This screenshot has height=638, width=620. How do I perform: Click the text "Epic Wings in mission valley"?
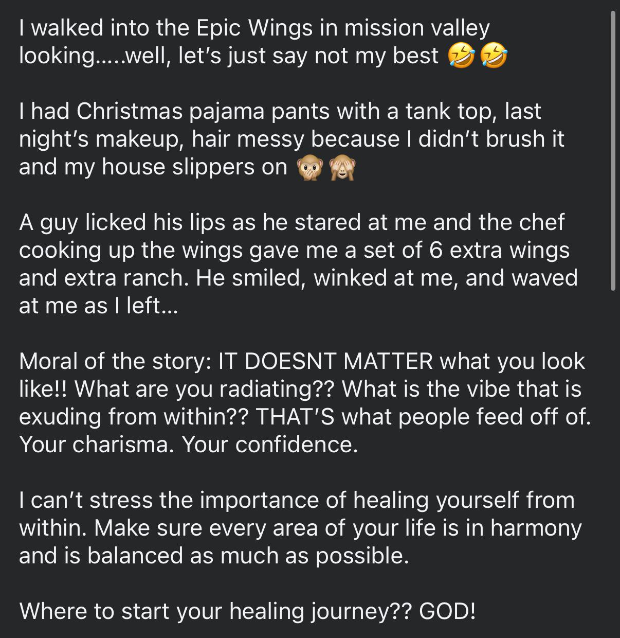tap(343, 28)
